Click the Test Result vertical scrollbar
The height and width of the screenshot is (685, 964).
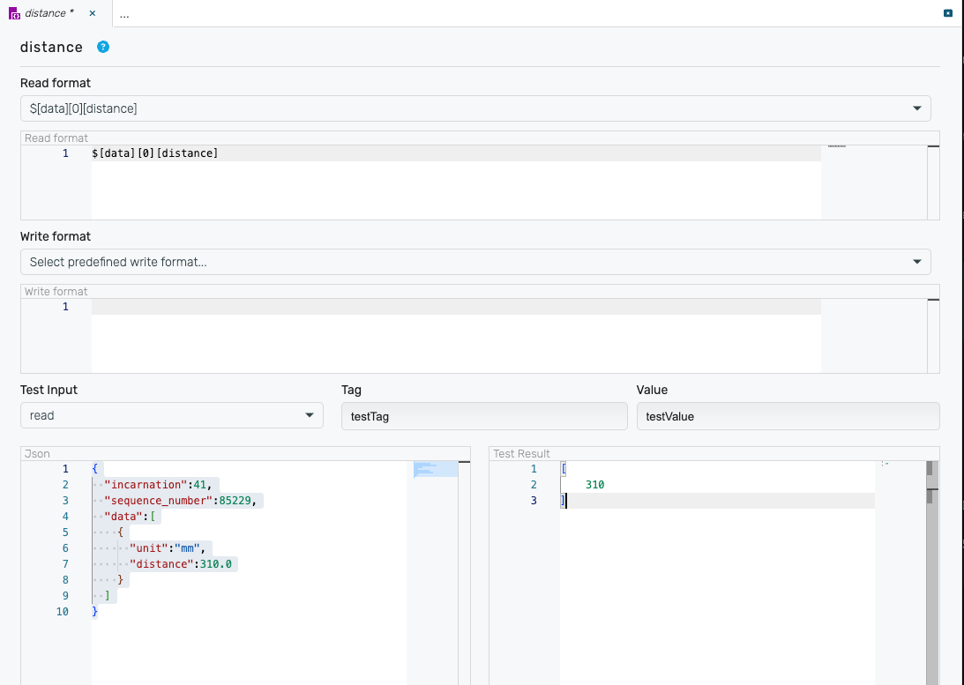pos(930,573)
